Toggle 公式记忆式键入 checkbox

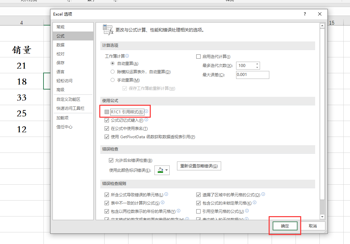pyautogui.click(x=107, y=120)
